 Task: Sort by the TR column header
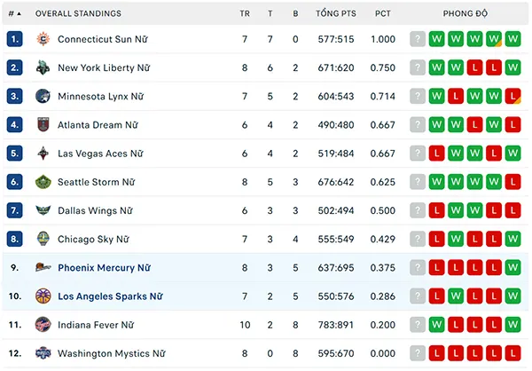(x=245, y=13)
